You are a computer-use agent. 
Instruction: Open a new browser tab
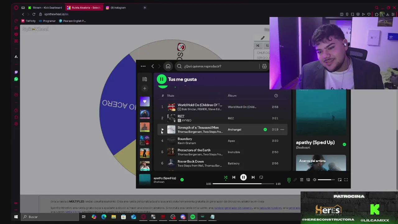(x=145, y=7)
